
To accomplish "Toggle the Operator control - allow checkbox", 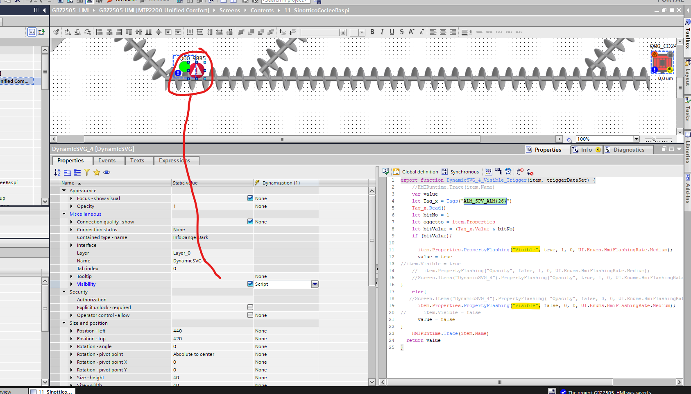I will click(250, 315).
